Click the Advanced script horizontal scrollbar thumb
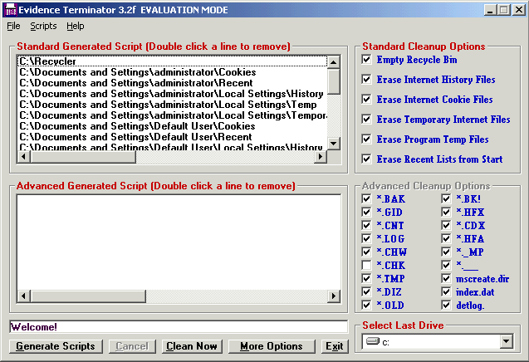 pyautogui.click(x=88, y=296)
